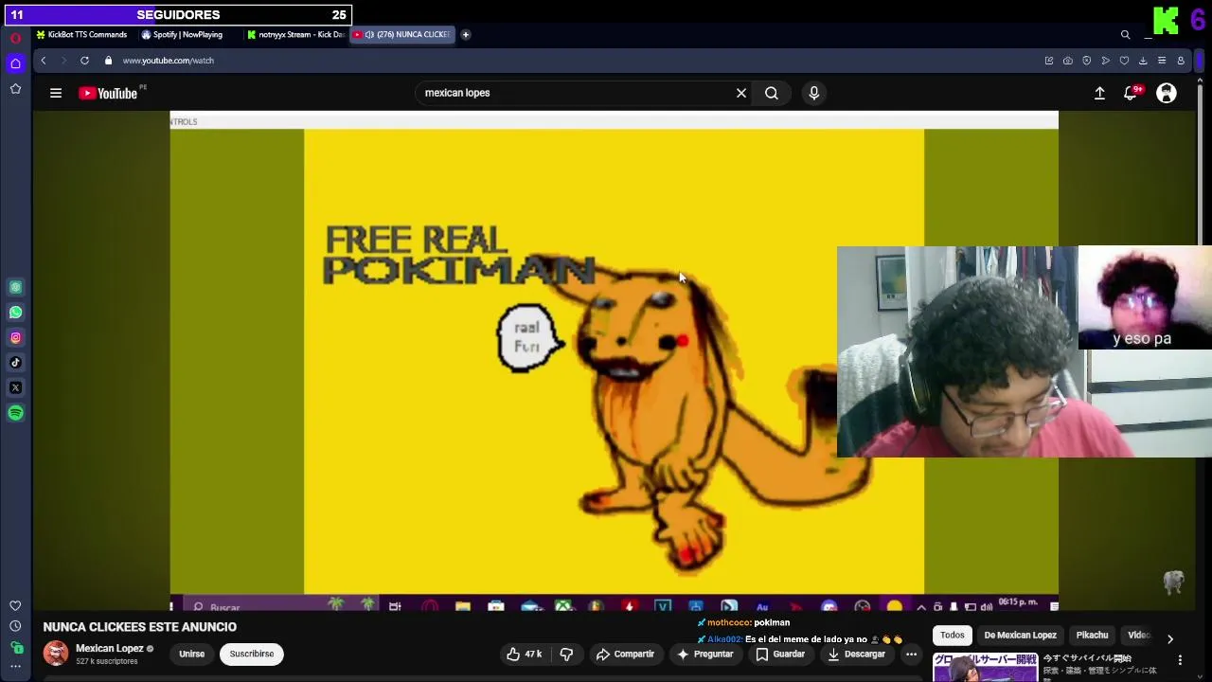Open the recommended video thumbnail
The image size is (1212, 682).
[985, 667]
